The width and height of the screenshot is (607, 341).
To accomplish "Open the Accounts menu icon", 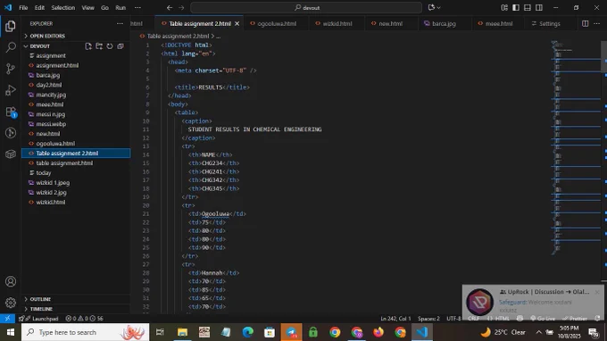I will pos(11,281).
